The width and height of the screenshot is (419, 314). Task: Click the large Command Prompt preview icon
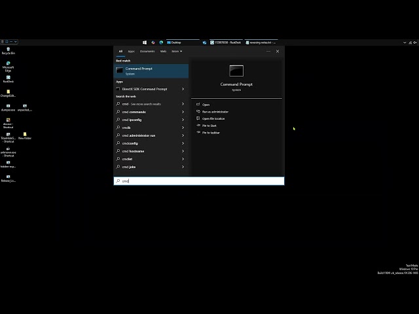236,71
